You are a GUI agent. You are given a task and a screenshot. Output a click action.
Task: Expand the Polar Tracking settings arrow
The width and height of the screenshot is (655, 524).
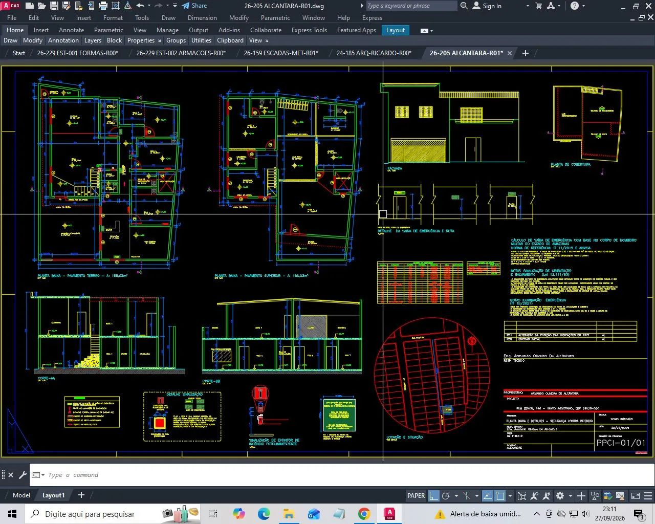click(x=456, y=496)
